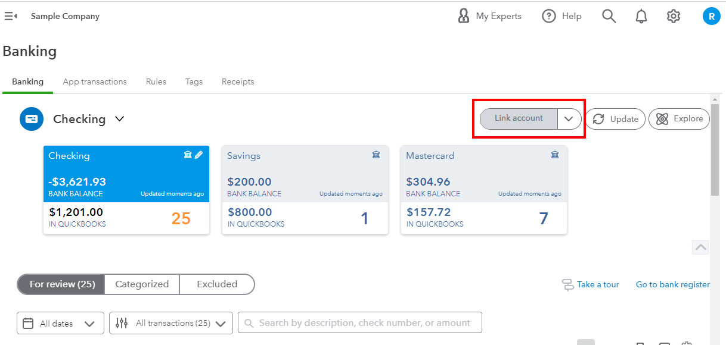
Task: Click the pencil edit icon on Checking card
Action: [x=198, y=155]
